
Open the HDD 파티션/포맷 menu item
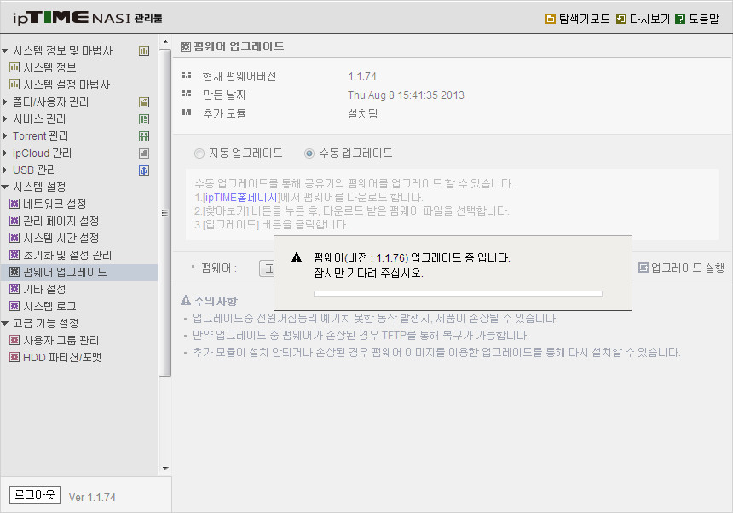click(62, 357)
